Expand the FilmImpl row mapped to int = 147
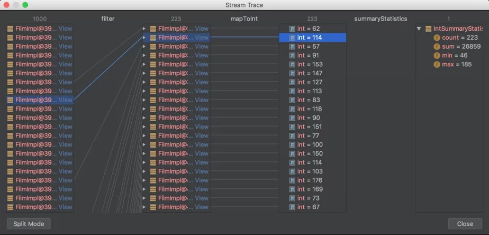489x235 pixels. click(x=144, y=74)
